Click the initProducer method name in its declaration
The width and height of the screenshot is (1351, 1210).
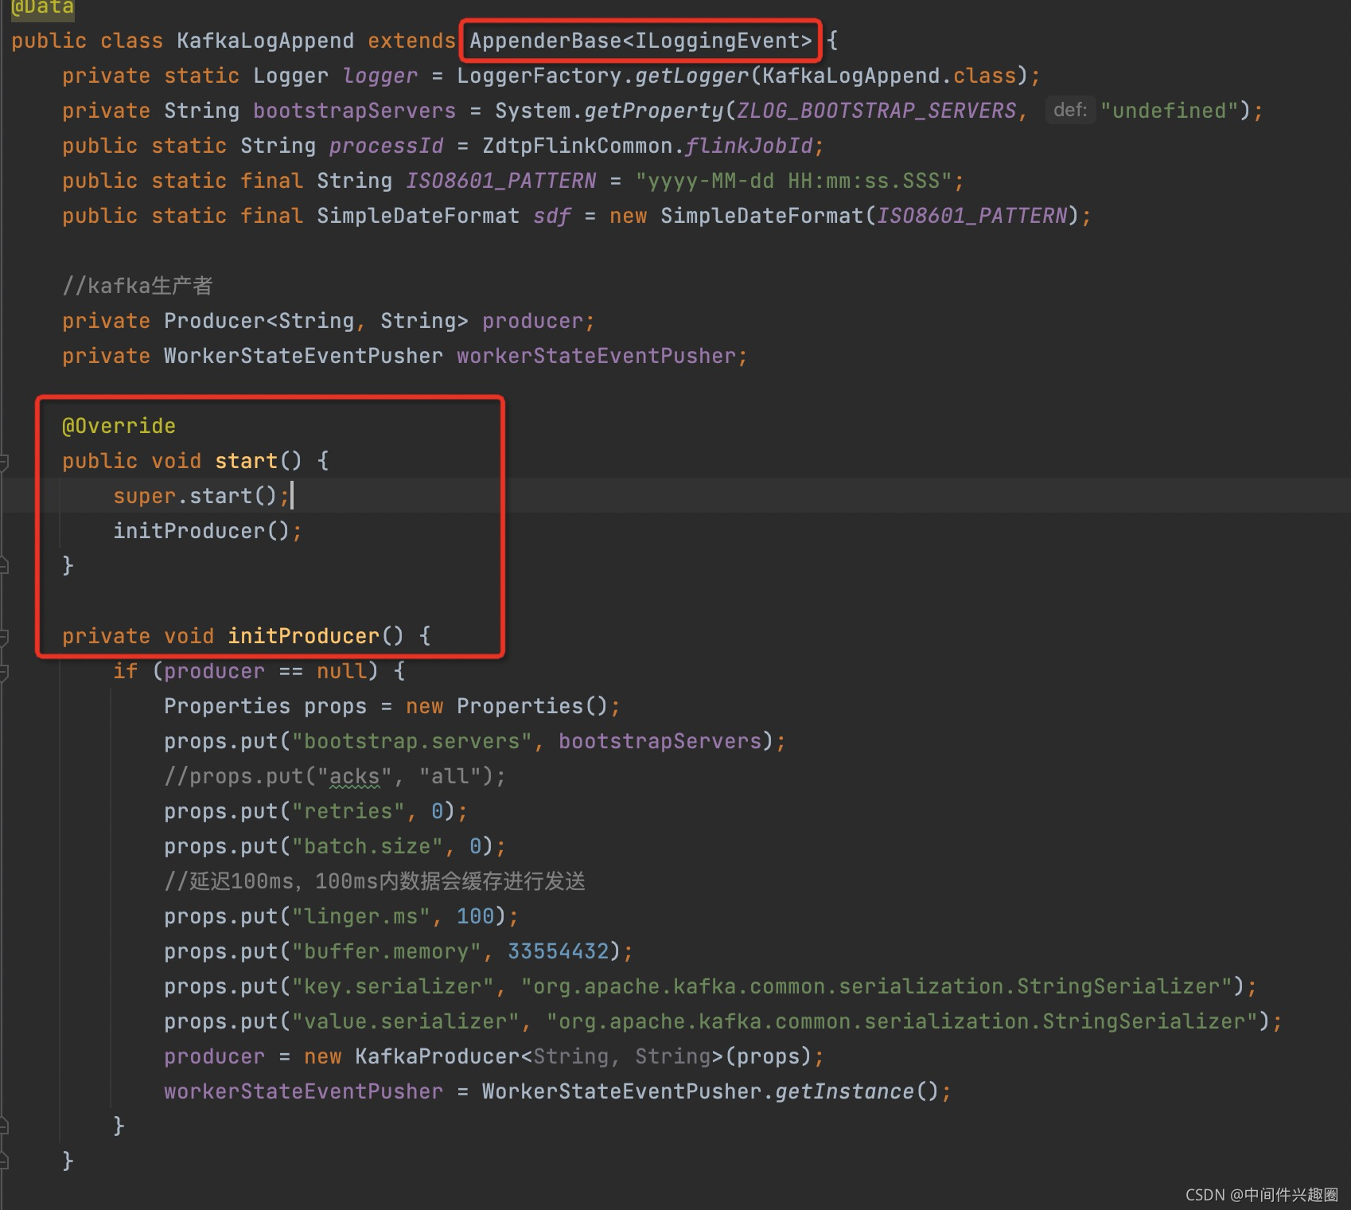304,636
